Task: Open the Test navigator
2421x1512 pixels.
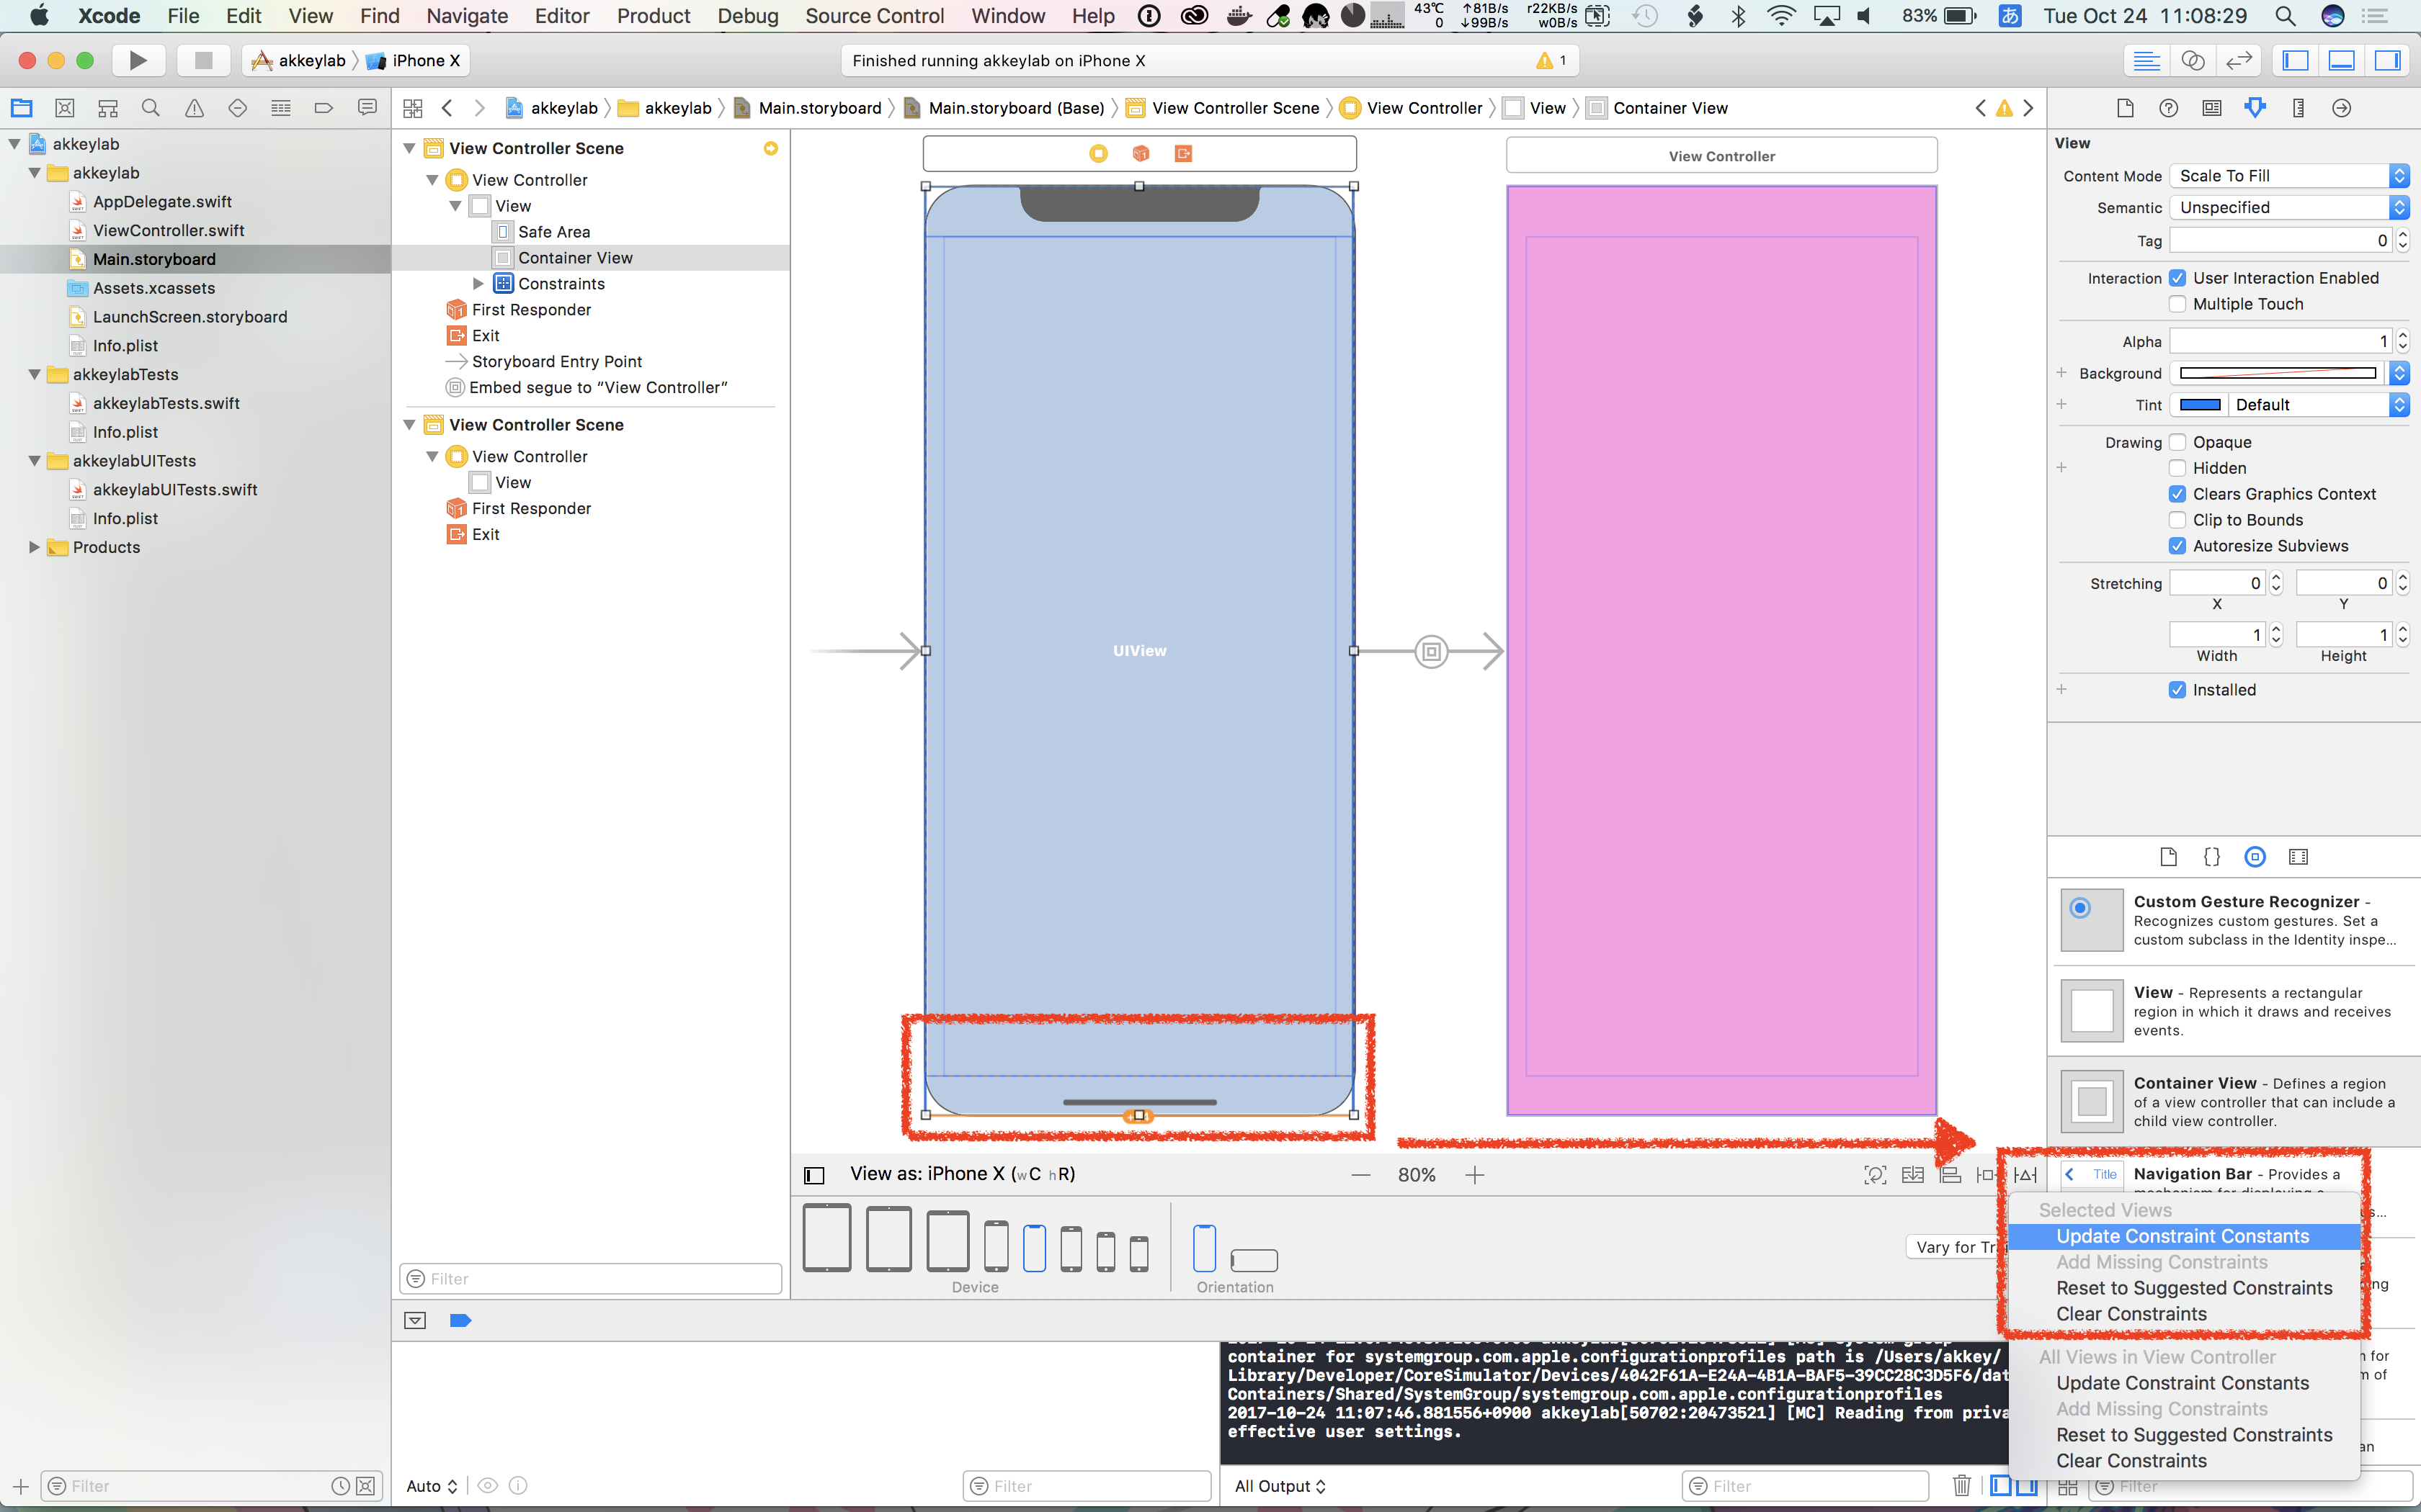Action: tap(237, 108)
